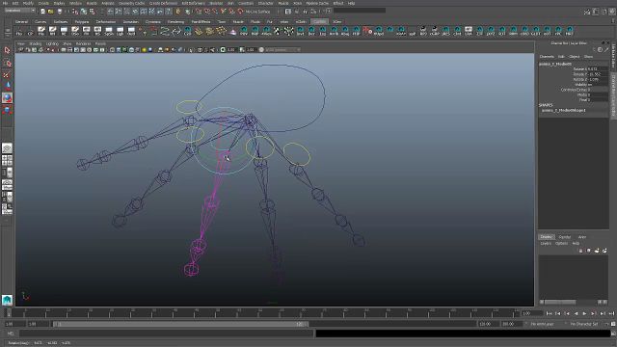
Task: Open the viewport Shading menu
Action: tap(36, 43)
